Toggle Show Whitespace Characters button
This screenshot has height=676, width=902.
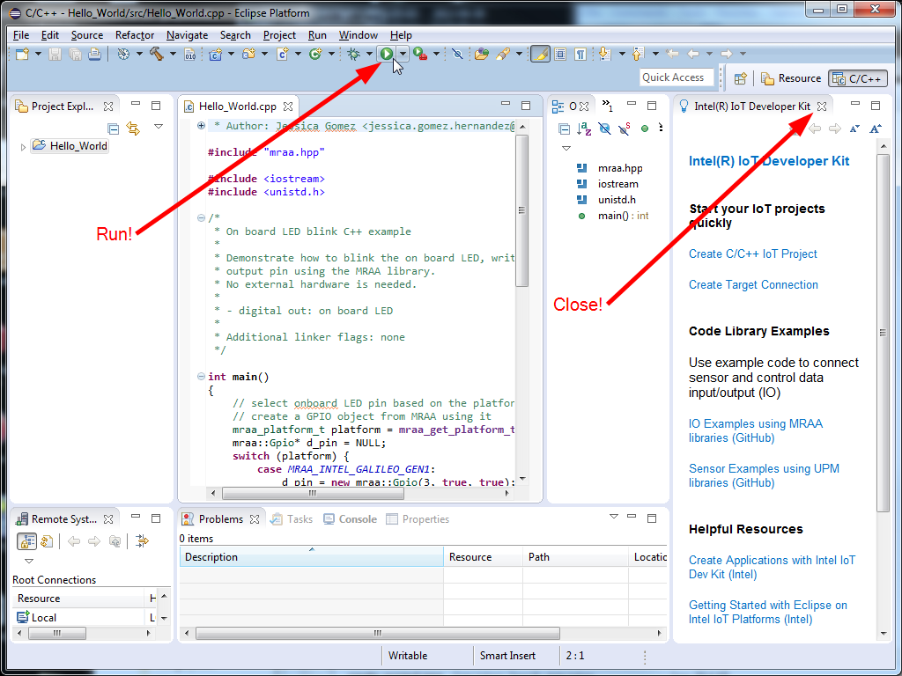click(x=581, y=54)
